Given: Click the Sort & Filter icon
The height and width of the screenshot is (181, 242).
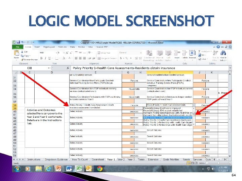Looking at the screenshot, I should (215, 53).
